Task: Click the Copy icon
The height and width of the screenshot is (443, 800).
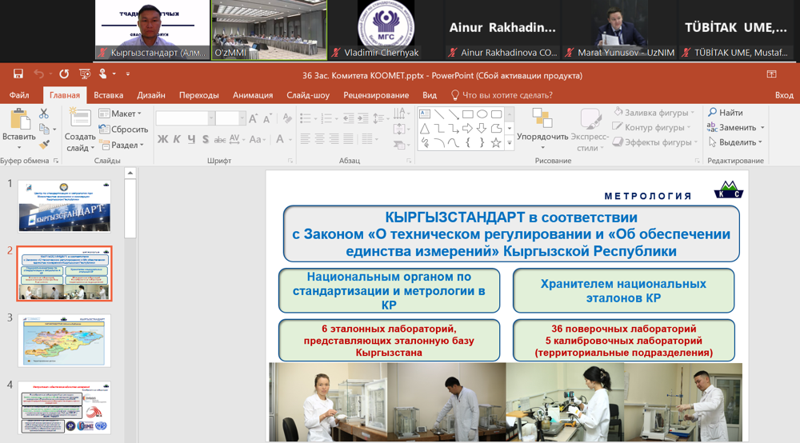Action: coord(44,129)
